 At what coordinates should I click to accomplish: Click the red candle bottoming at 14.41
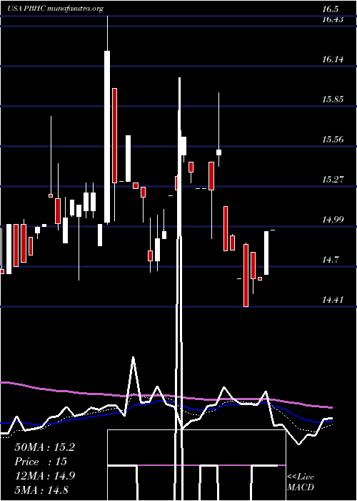click(246, 275)
